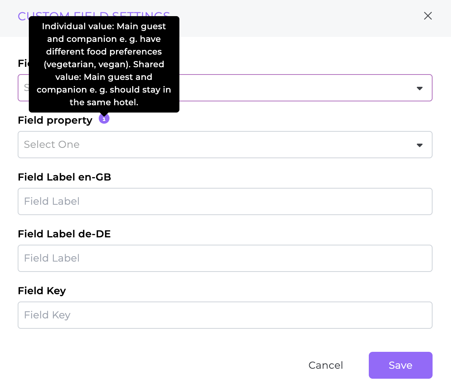The width and height of the screenshot is (451, 391).
Task: Expand the purple-outlined dropdown via its arrow
Action: click(419, 88)
